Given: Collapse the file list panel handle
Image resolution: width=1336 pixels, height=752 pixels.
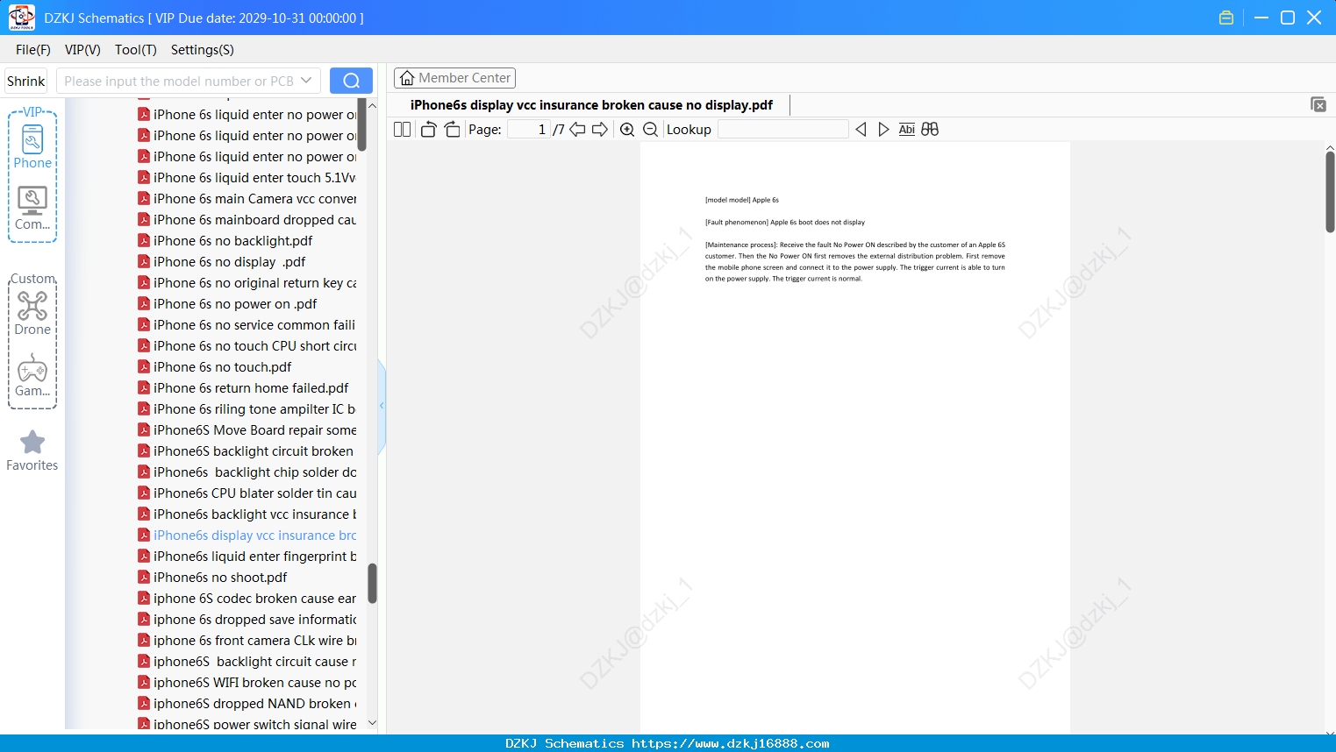Looking at the screenshot, I should tap(382, 406).
